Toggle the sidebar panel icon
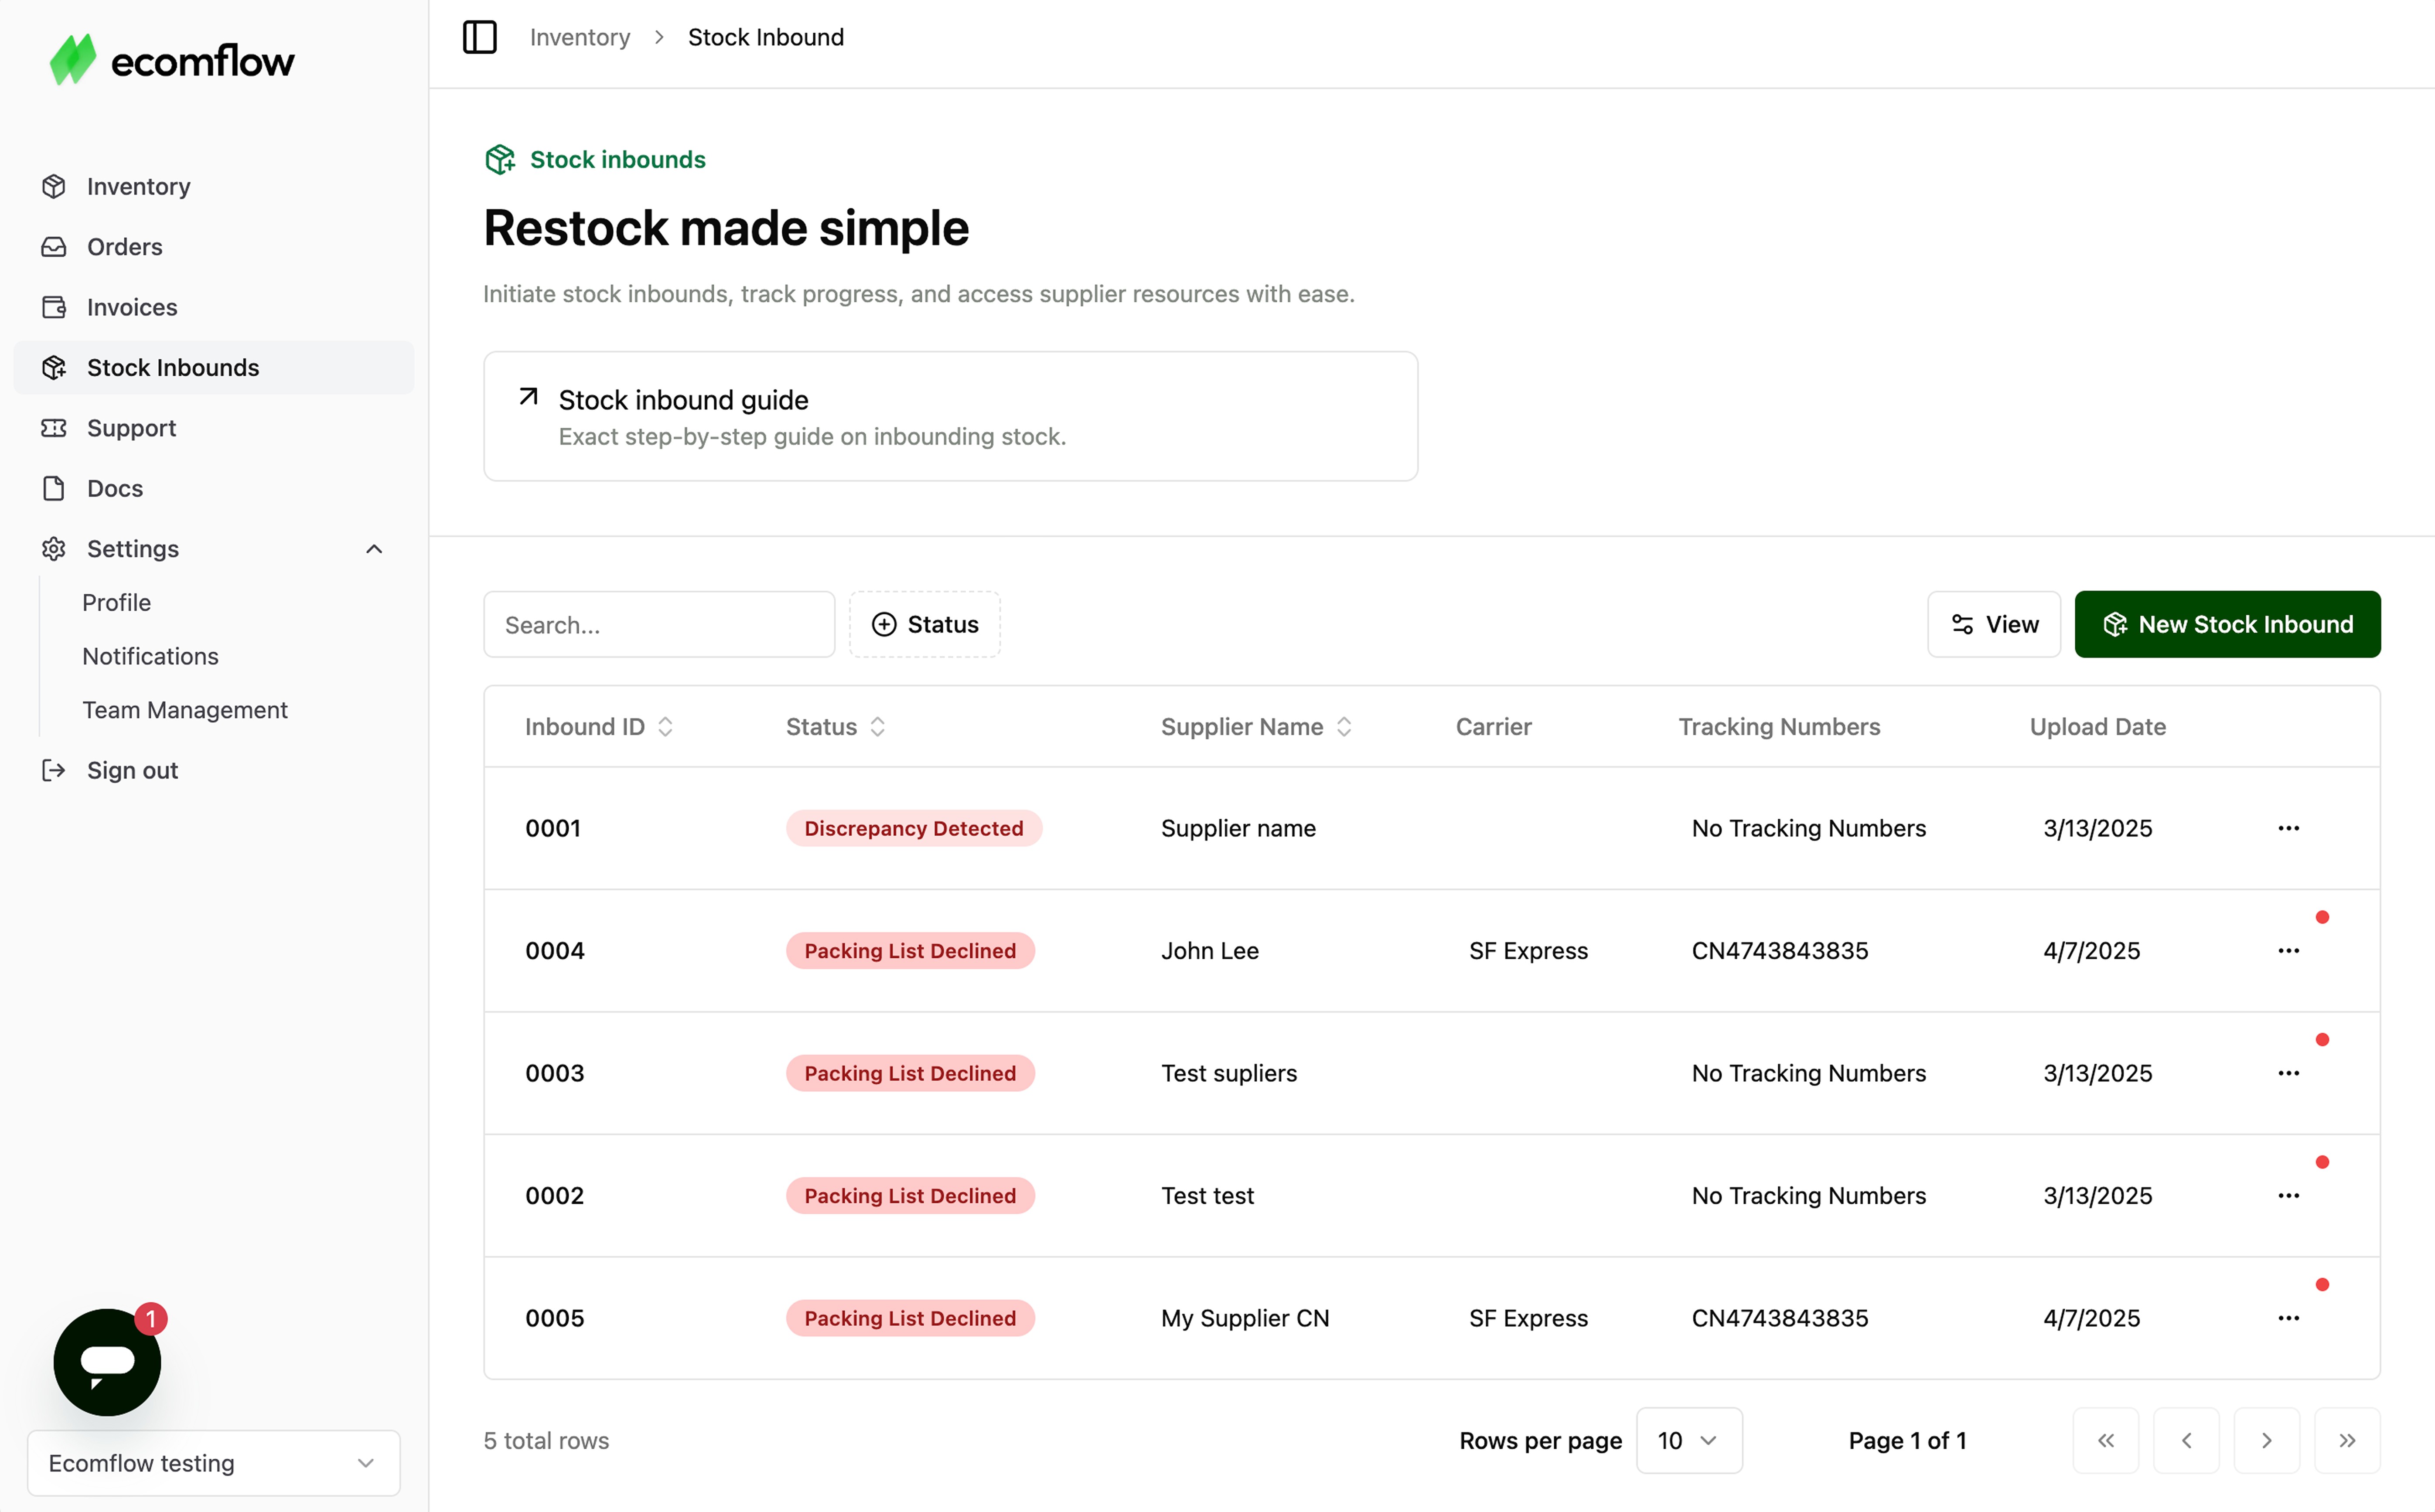 coord(480,37)
